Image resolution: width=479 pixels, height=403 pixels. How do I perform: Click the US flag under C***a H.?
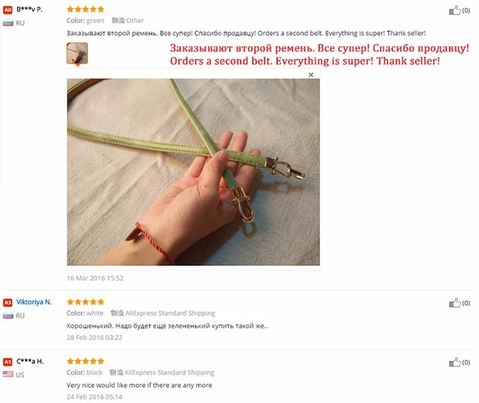point(8,374)
